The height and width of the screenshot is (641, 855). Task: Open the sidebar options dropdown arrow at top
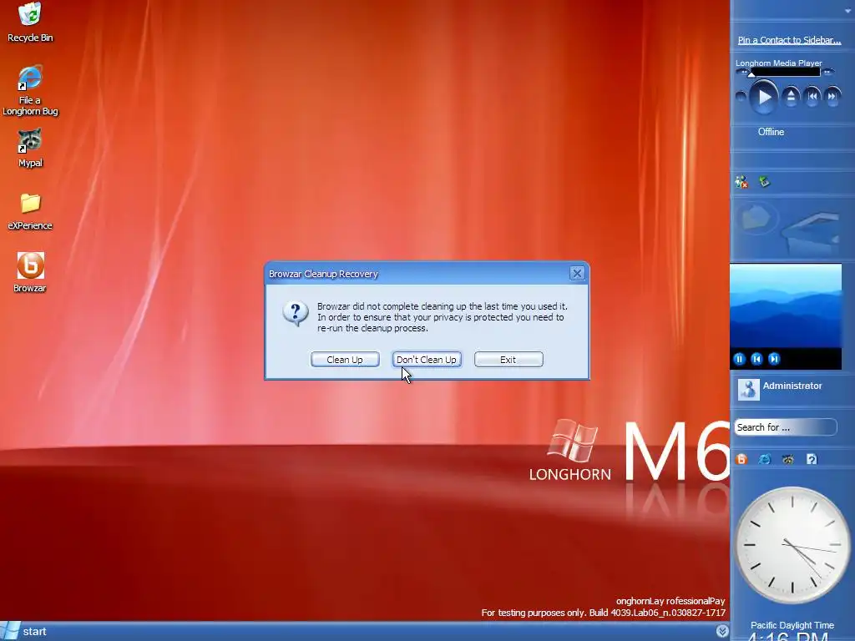848,11
